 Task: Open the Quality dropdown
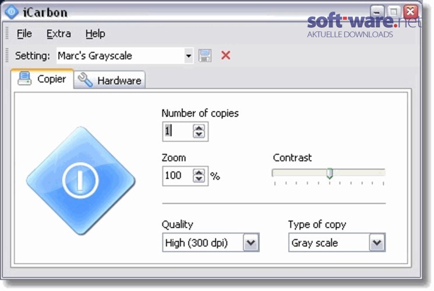(x=211, y=243)
